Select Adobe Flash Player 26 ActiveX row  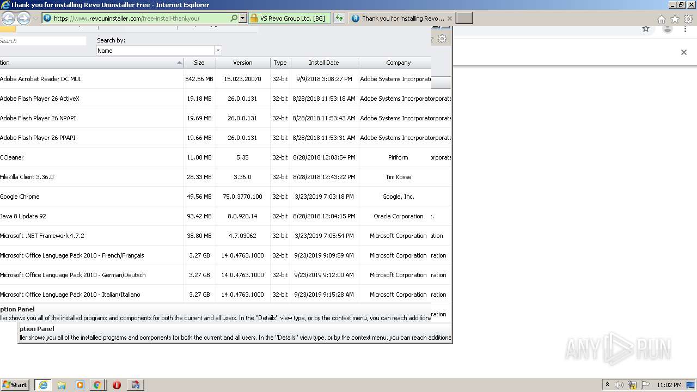(x=216, y=99)
